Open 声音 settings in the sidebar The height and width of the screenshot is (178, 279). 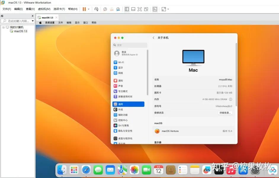pos(129,86)
